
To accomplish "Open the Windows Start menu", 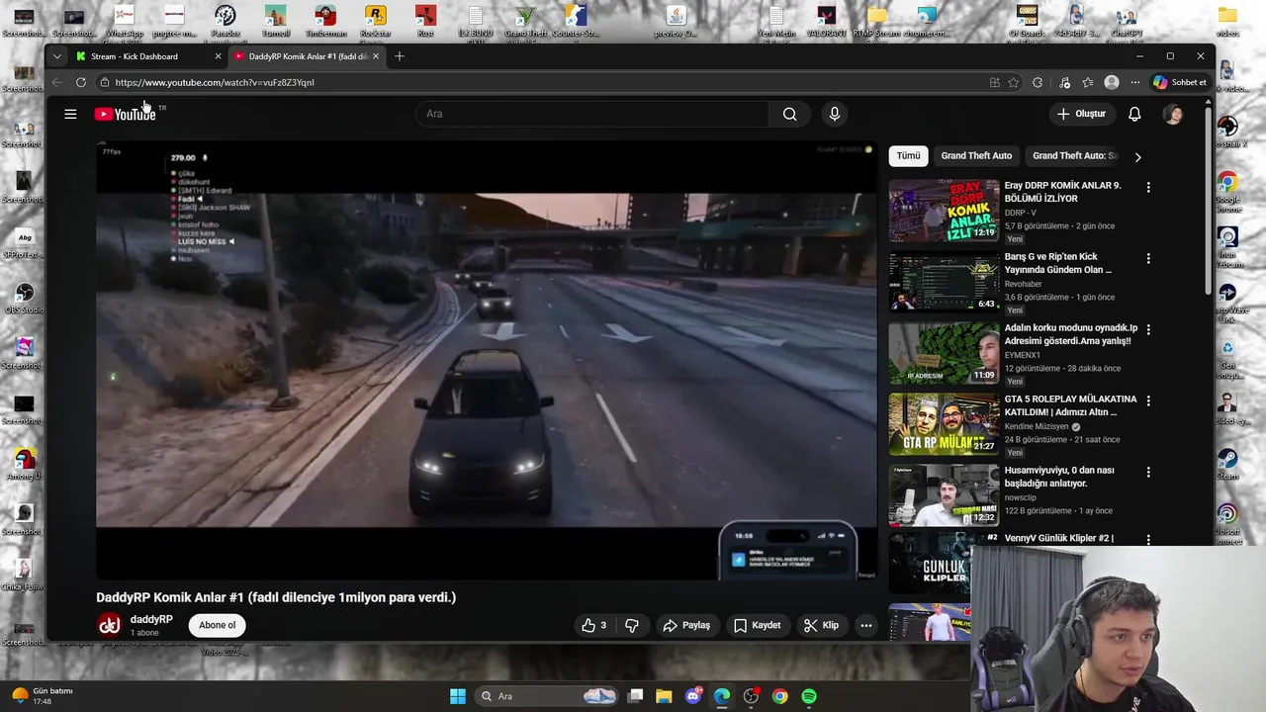I will tap(458, 696).
